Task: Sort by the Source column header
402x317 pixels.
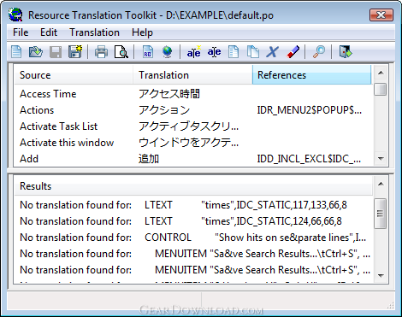Action: click(74, 75)
